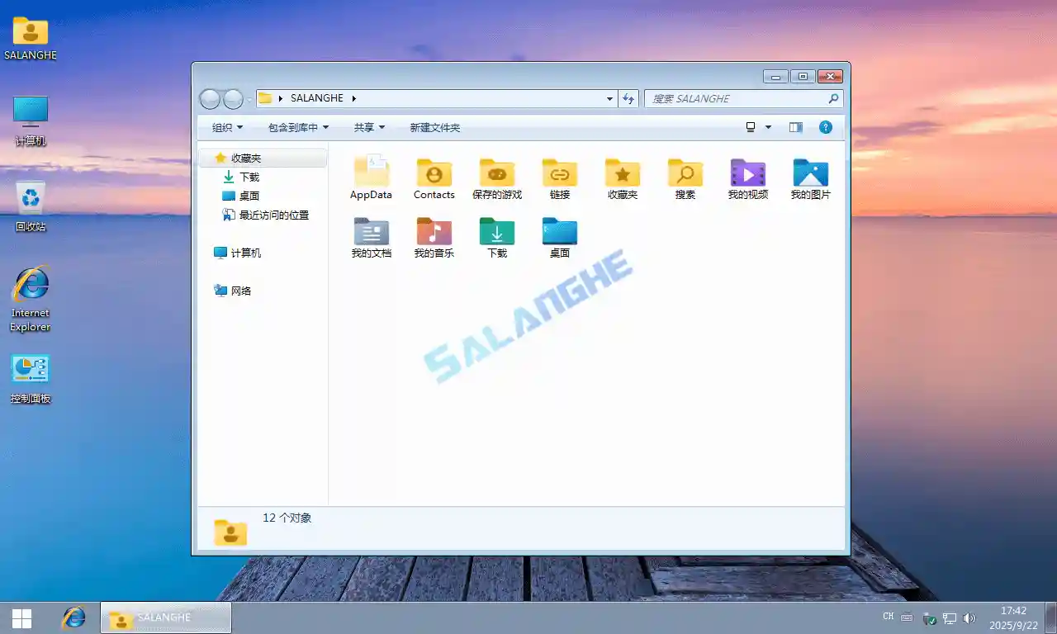Click the Windows Start button
The width and height of the screenshot is (1057, 634).
22,617
